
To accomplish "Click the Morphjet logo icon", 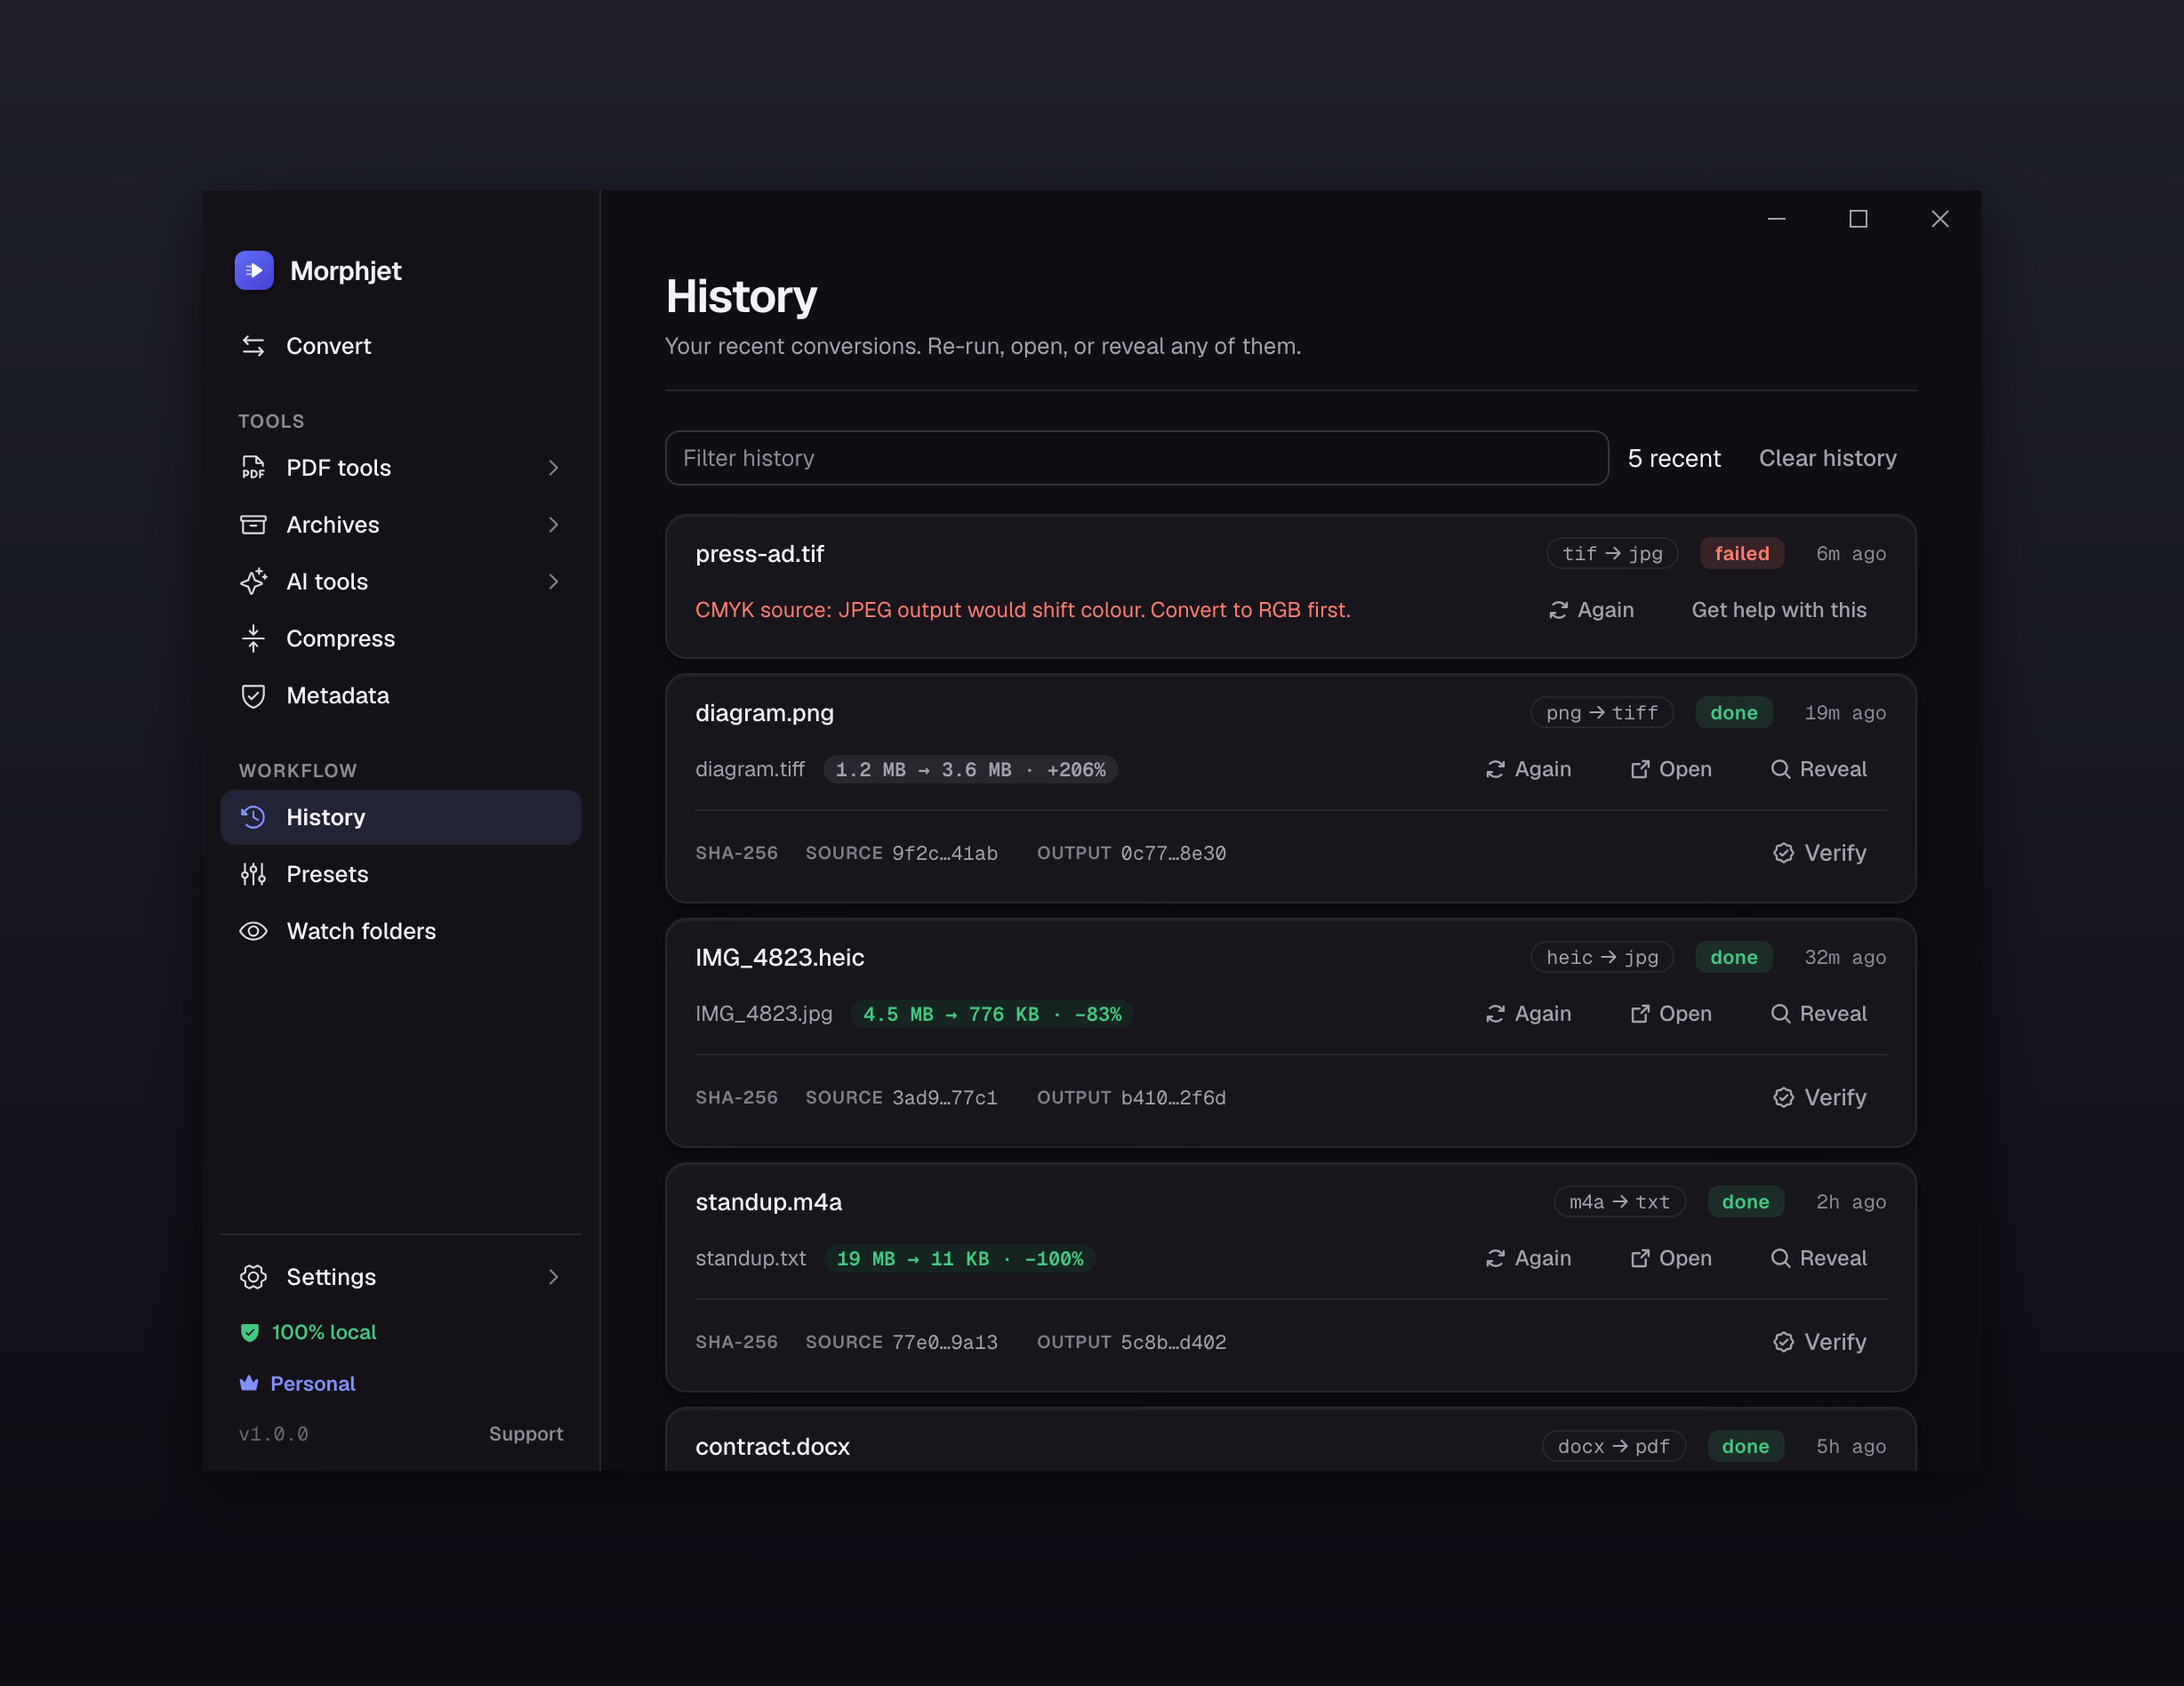I will click(254, 270).
